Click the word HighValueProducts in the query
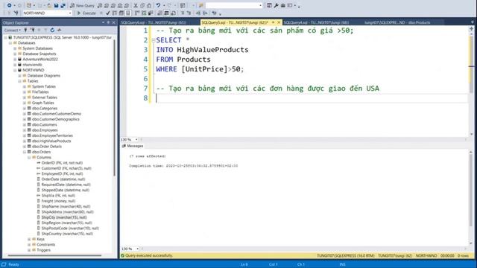 [x=212, y=50]
